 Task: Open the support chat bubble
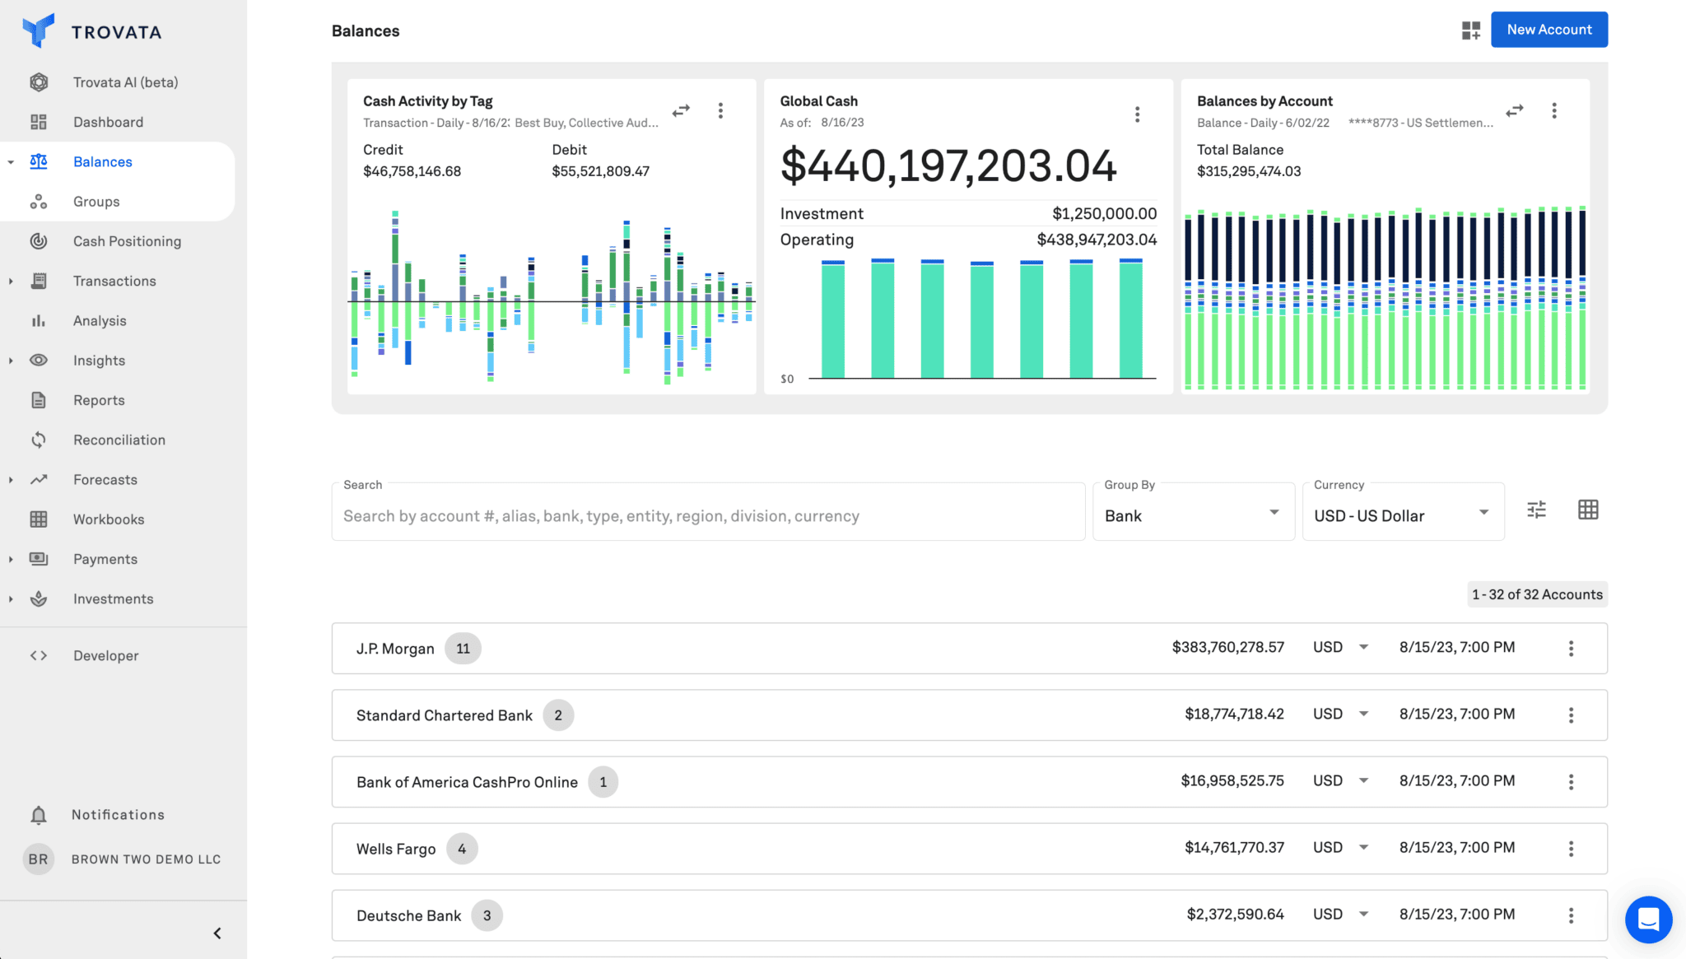(1649, 920)
